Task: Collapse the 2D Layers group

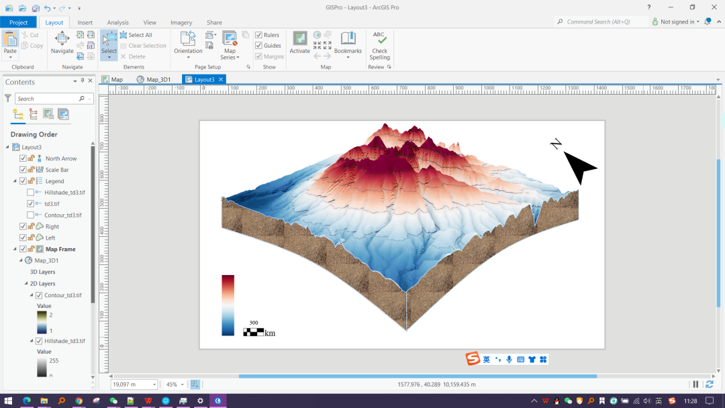Action: 26,283
